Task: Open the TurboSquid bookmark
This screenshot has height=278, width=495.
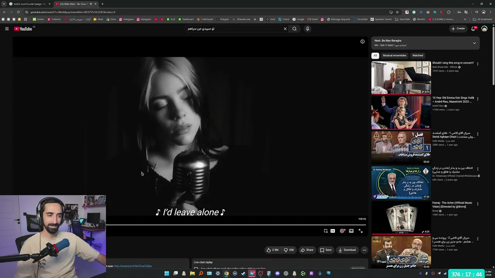Action: (205, 19)
